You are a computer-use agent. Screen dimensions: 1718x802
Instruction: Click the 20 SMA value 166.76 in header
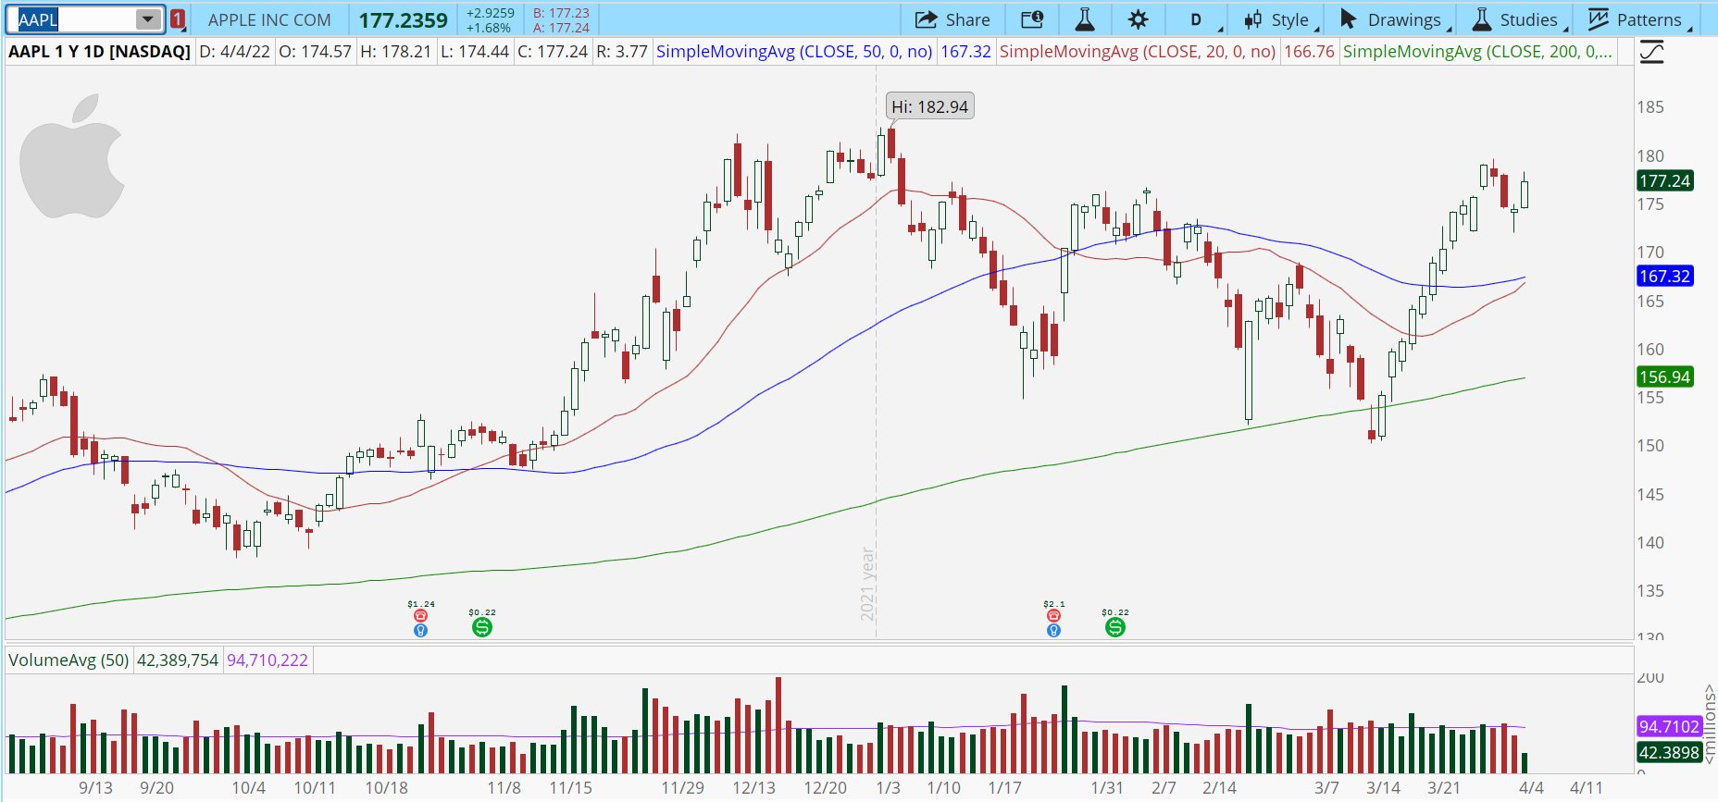click(1309, 52)
